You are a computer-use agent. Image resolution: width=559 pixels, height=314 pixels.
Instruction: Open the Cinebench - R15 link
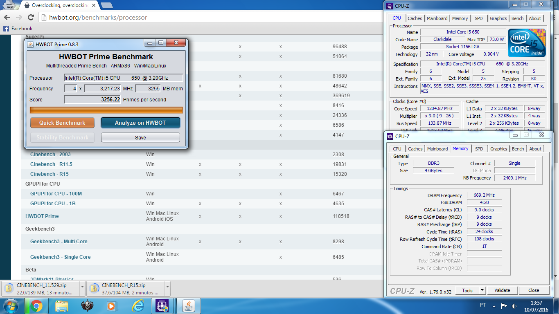50,174
